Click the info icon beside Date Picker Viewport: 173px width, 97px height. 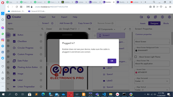[41, 61]
